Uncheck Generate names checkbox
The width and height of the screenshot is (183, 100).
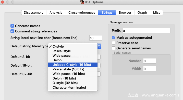12,26
